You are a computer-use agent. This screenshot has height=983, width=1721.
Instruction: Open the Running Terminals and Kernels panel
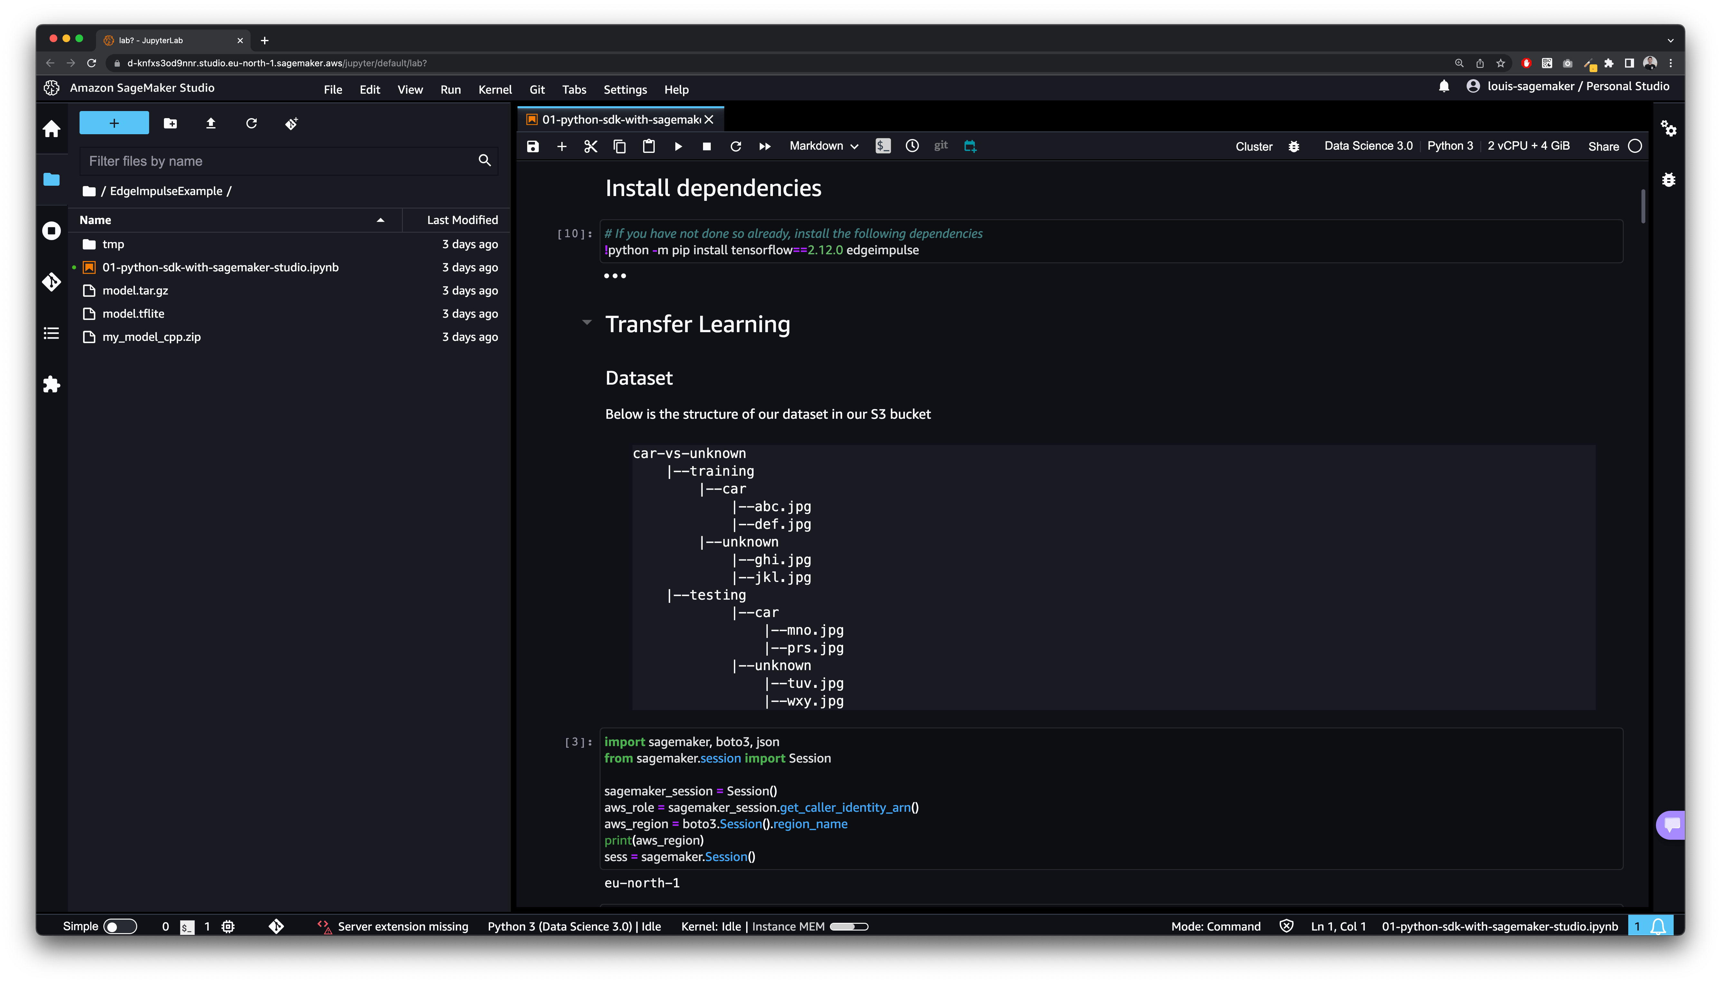(x=51, y=230)
